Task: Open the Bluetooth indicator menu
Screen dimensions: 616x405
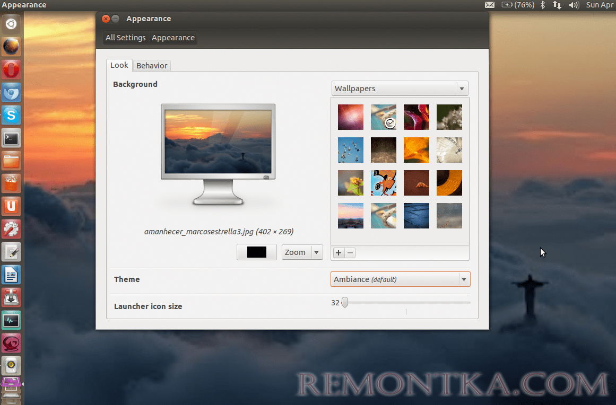Action: (543, 5)
